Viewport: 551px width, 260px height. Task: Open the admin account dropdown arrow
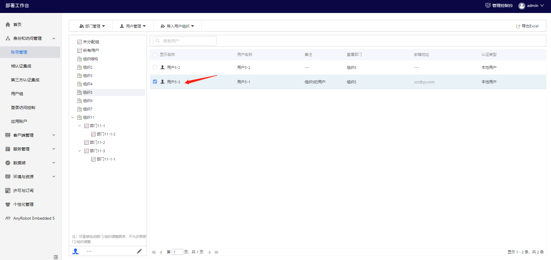542,5
